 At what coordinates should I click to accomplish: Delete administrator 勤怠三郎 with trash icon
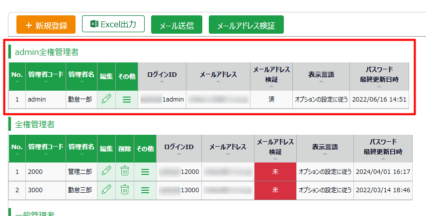click(125, 190)
